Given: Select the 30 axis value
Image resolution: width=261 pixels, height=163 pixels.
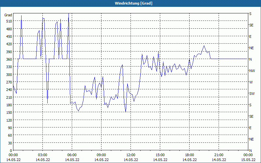Looking at the screenshot, I should [x=10, y=143].
